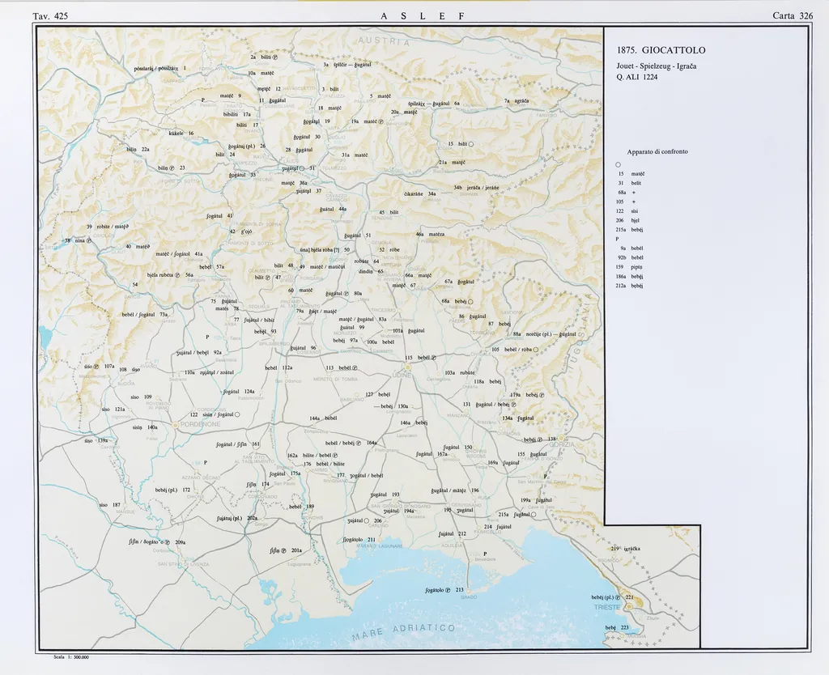Click the open circle symbol in the legend
Viewport: 829px width, 675px height.
(618, 164)
